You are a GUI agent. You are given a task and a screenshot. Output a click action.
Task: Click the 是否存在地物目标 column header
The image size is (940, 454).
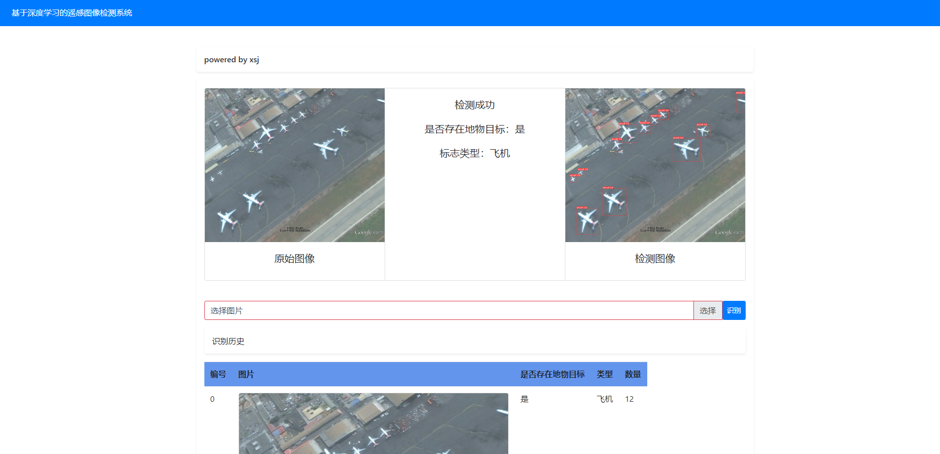coord(552,374)
